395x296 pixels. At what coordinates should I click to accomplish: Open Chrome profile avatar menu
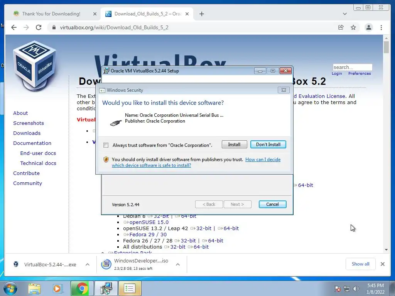(x=368, y=27)
